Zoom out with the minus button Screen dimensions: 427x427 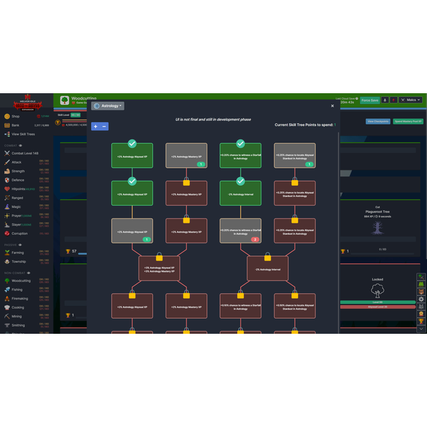tap(105, 126)
